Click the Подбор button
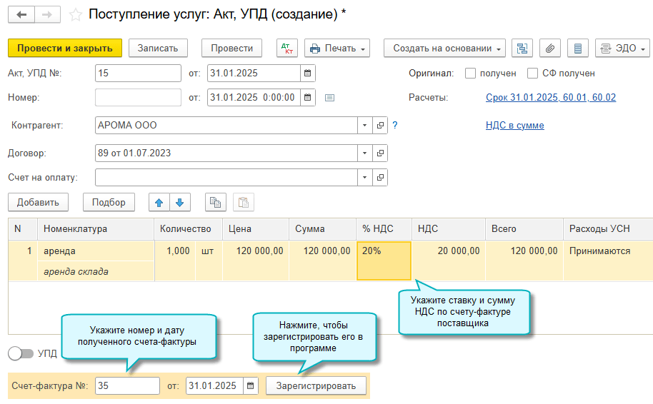Image resolution: width=653 pixels, height=404 pixels. click(109, 203)
